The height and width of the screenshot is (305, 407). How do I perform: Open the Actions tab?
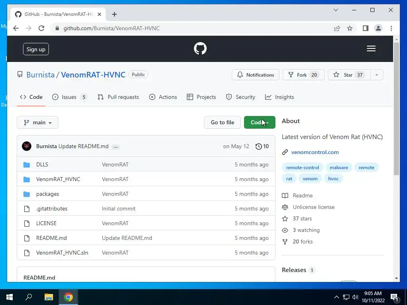[163, 97]
